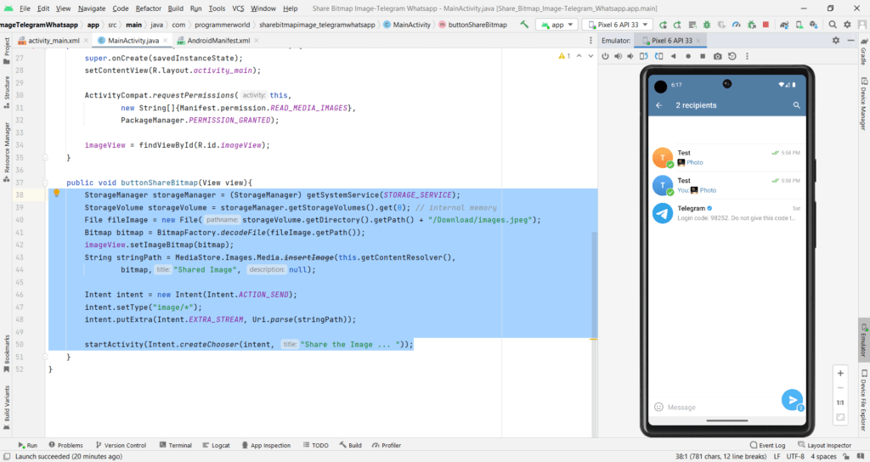
Task: Click Telegram send button in emulator
Action: click(x=793, y=400)
